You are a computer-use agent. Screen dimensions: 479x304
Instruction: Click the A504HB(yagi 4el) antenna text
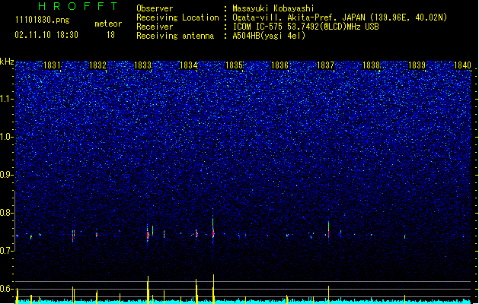coord(269,36)
